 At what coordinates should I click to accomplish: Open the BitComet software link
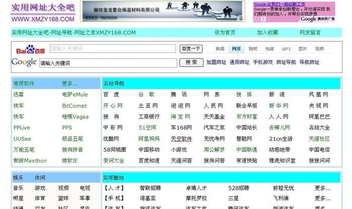coord(74,106)
